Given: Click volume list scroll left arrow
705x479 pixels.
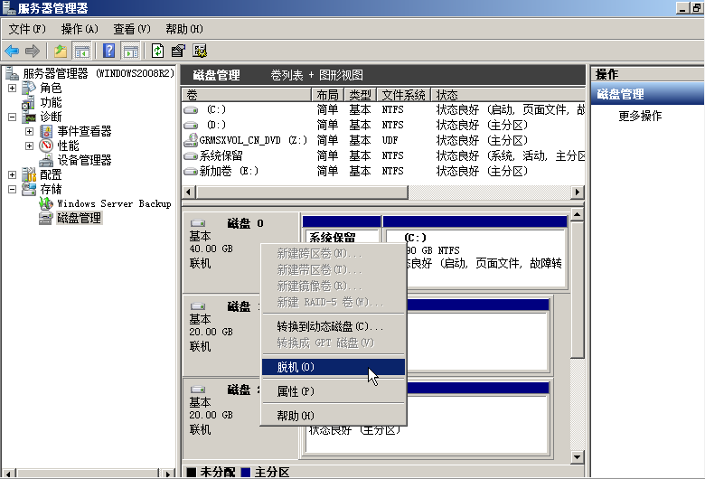Looking at the screenshot, I should click(x=188, y=192).
